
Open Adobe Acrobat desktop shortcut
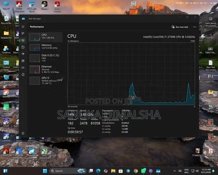[57, 7]
